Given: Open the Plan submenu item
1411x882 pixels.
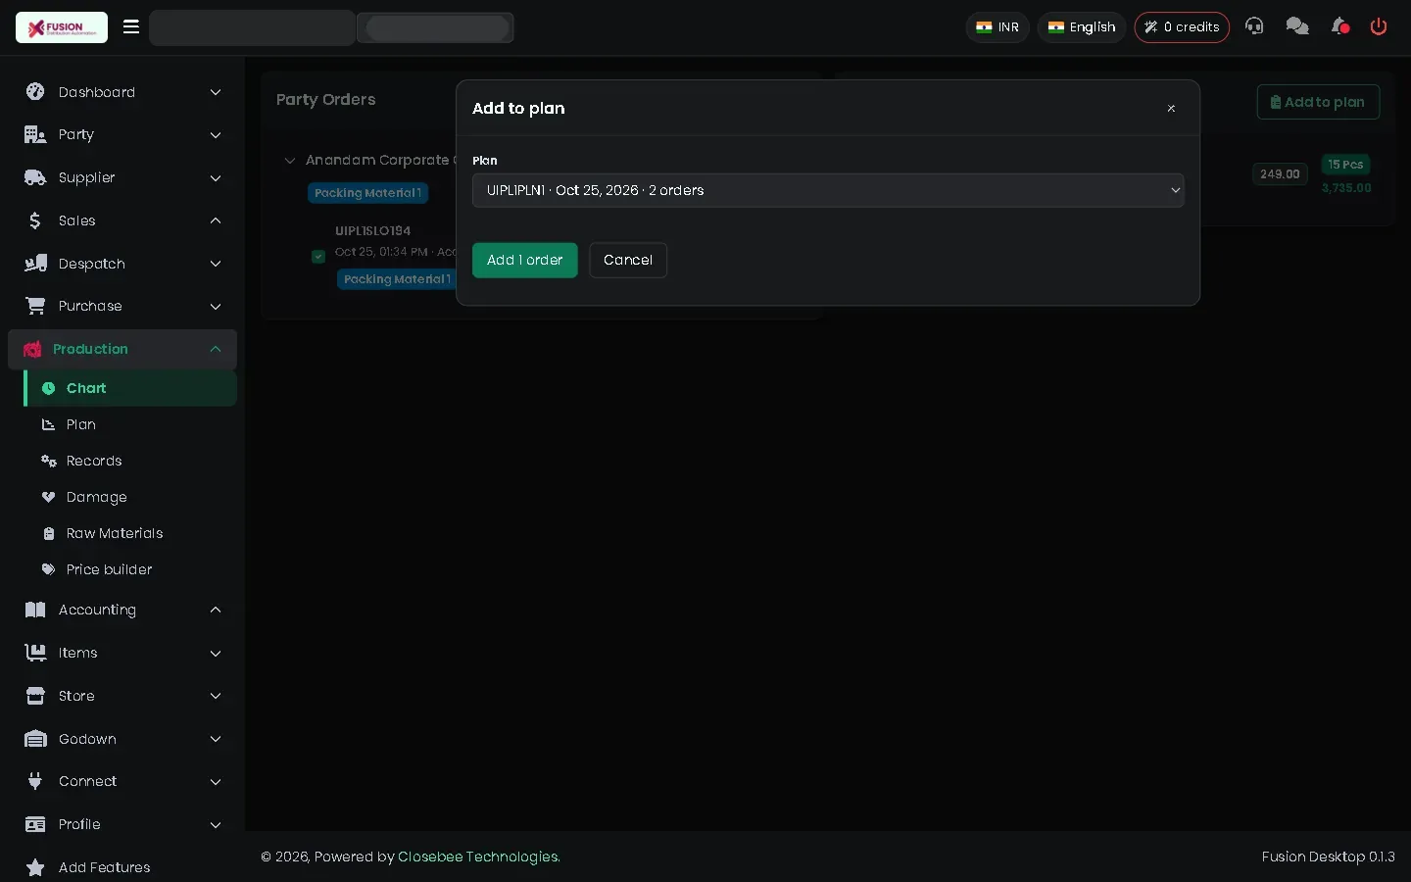Looking at the screenshot, I should tap(130, 424).
